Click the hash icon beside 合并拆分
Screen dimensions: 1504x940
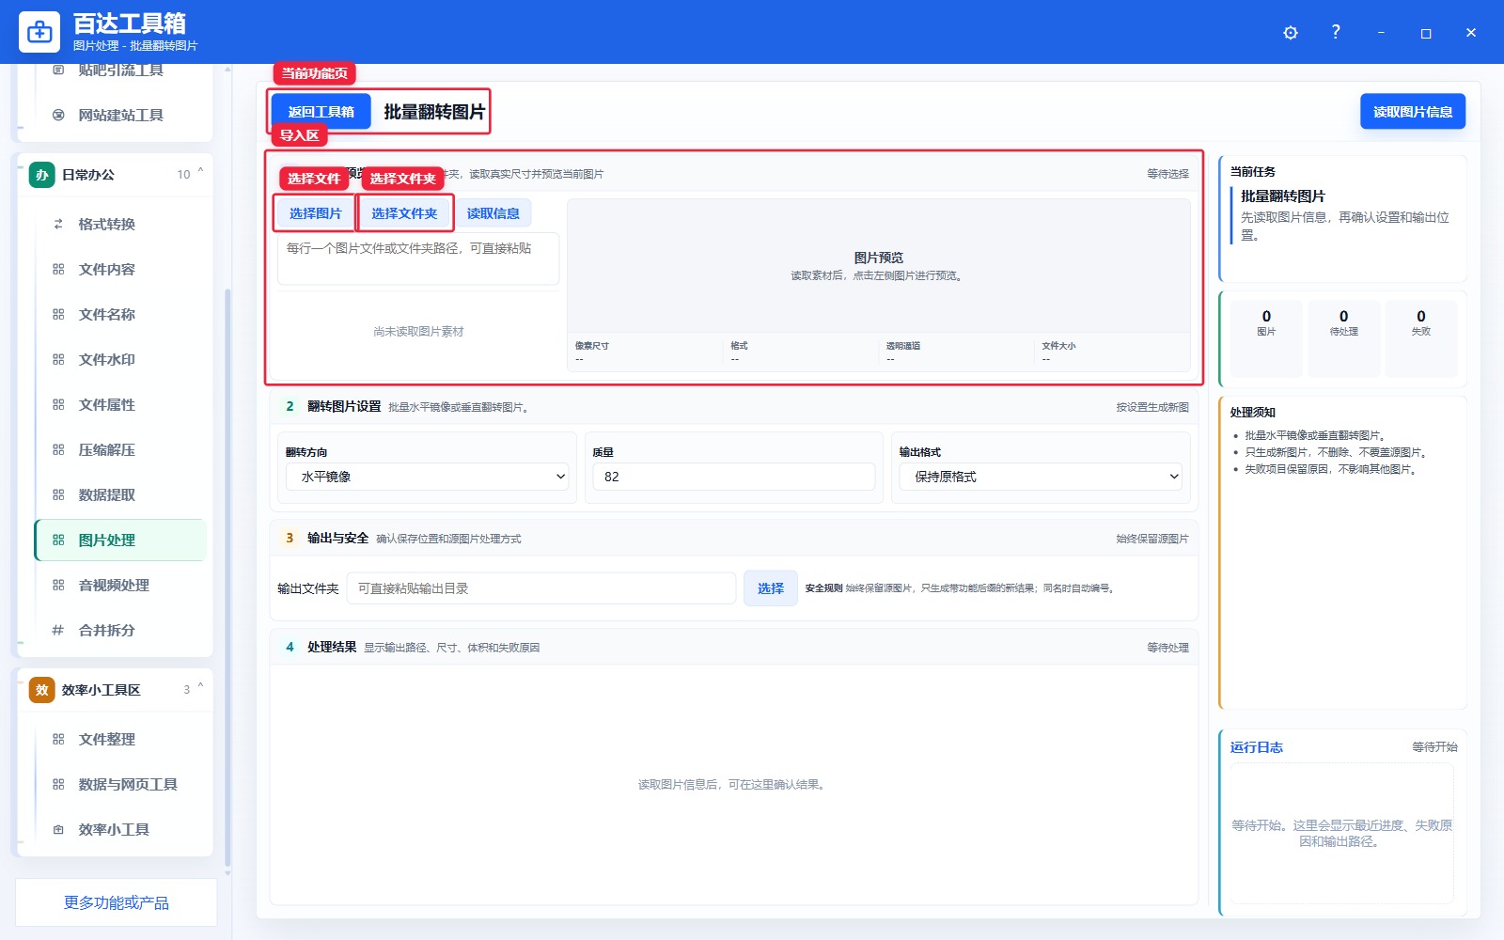[58, 630]
